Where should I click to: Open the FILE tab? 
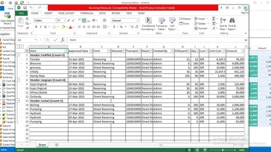click(x=22, y=13)
